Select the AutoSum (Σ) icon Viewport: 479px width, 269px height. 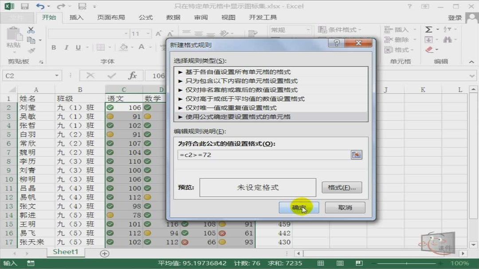tap(429, 29)
